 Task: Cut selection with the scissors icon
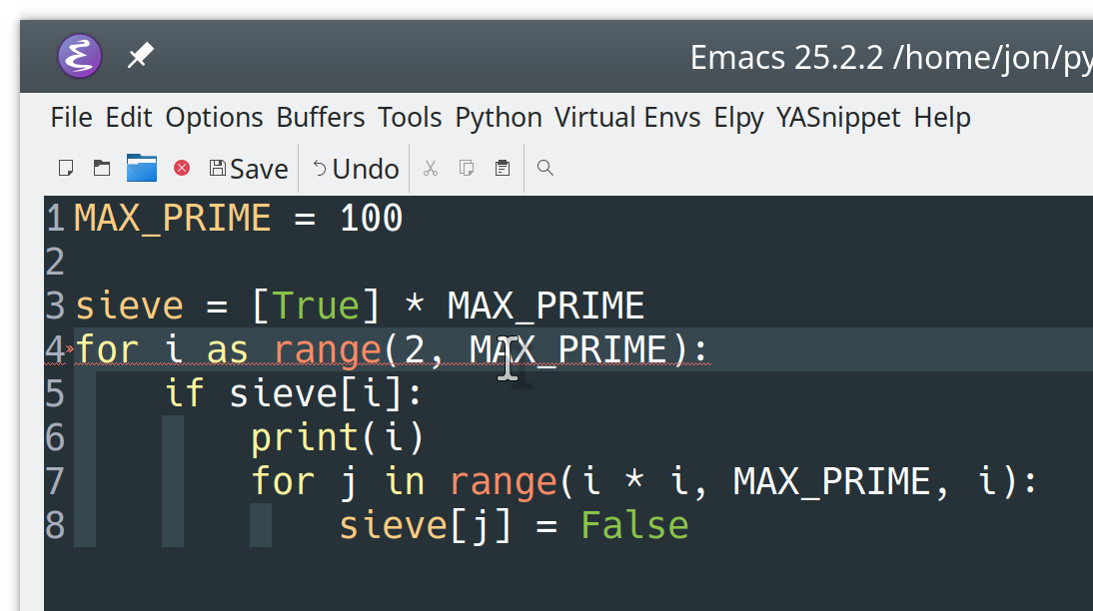coord(431,168)
